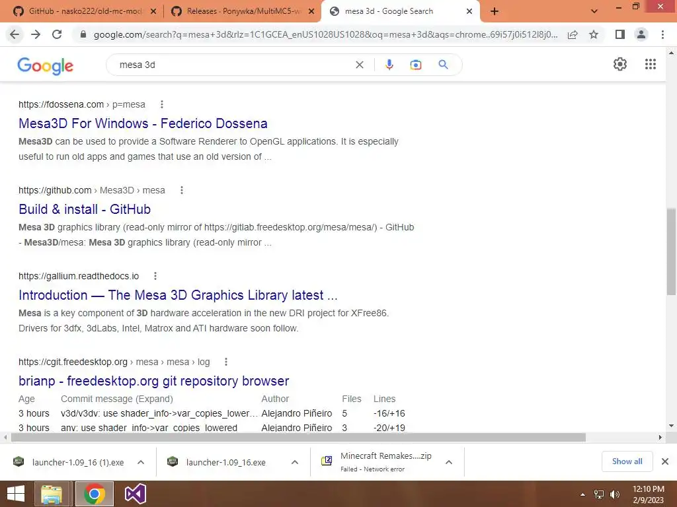
Task: Share this page using the share icon
Action: pyautogui.click(x=573, y=34)
